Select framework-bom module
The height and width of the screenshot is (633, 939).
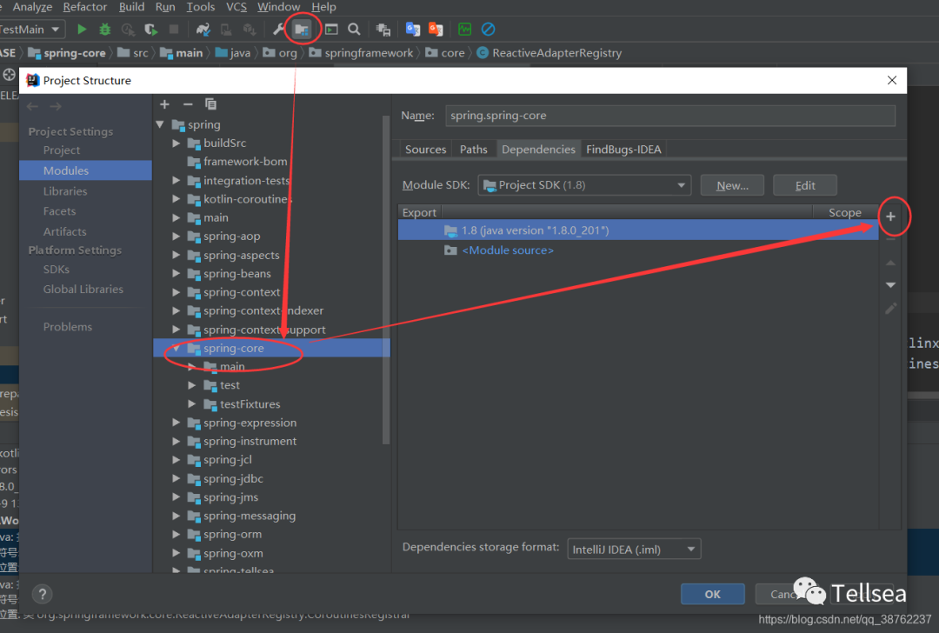coord(245,162)
